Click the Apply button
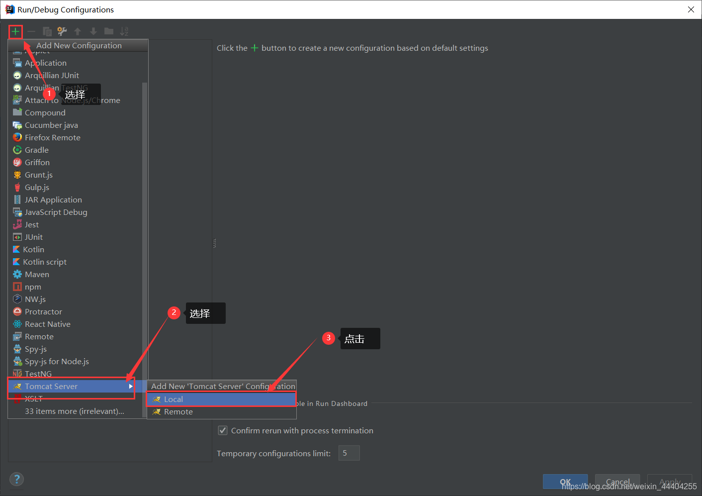702x496 pixels. pos(670,482)
